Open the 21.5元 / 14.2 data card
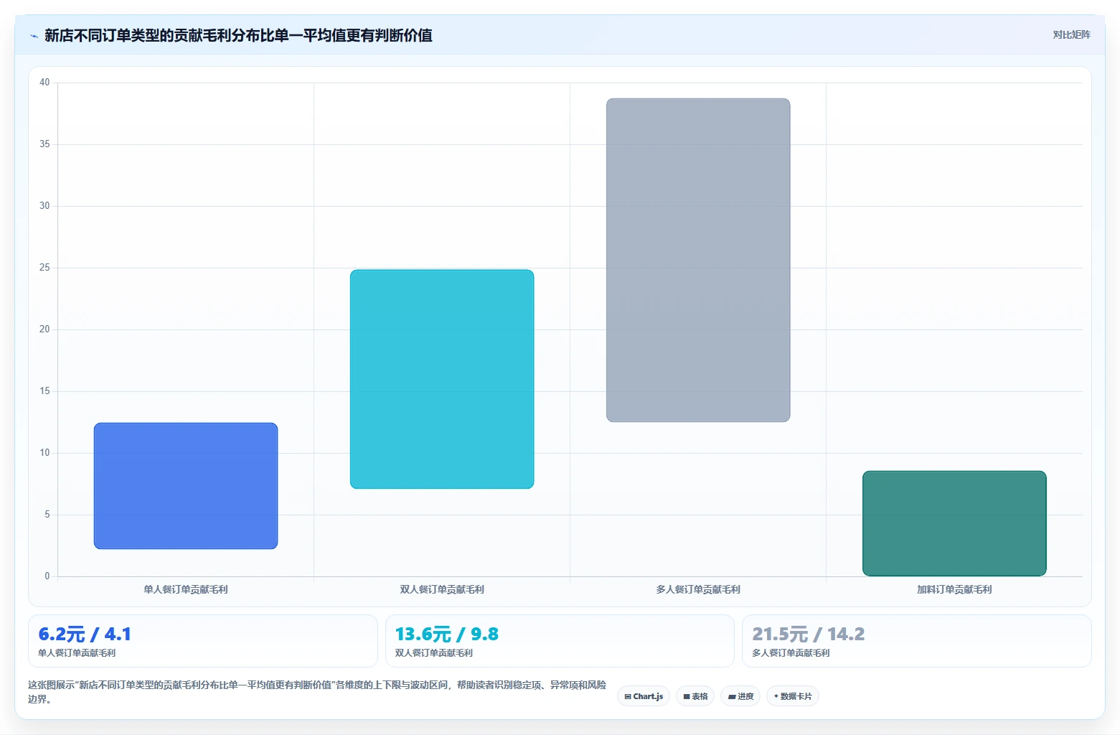 tap(917, 641)
